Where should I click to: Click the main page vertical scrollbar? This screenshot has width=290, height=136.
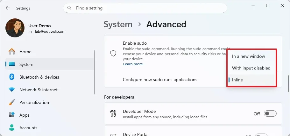pyautogui.click(x=288, y=84)
